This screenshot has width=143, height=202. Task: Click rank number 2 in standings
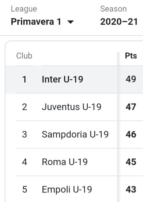coord(25,107)
